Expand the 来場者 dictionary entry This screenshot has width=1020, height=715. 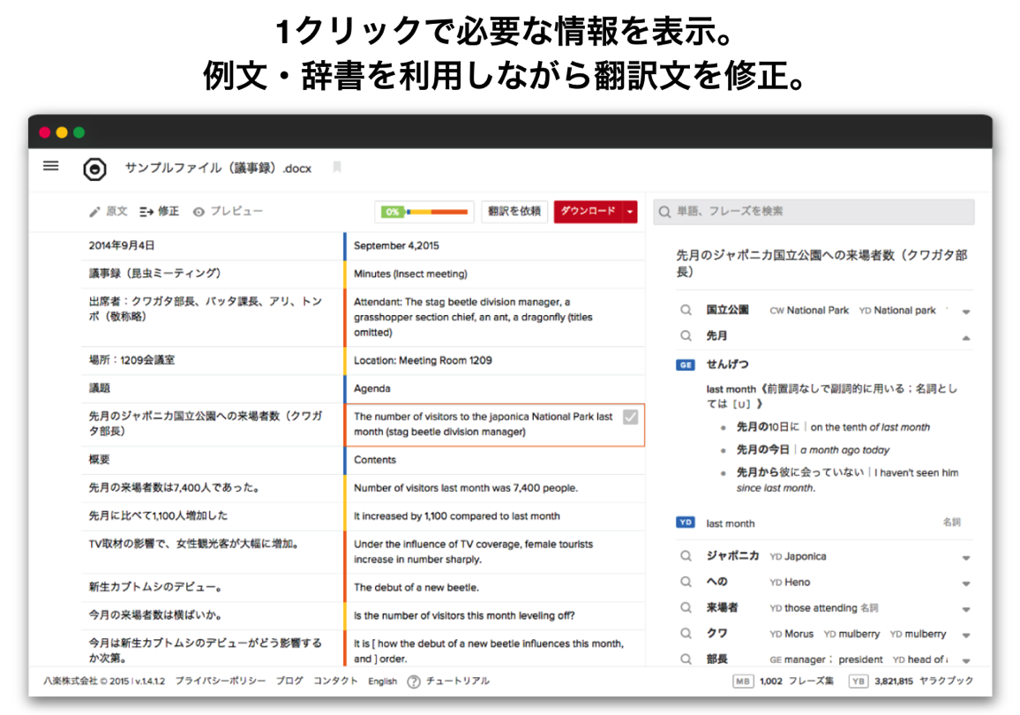point(966,610)
